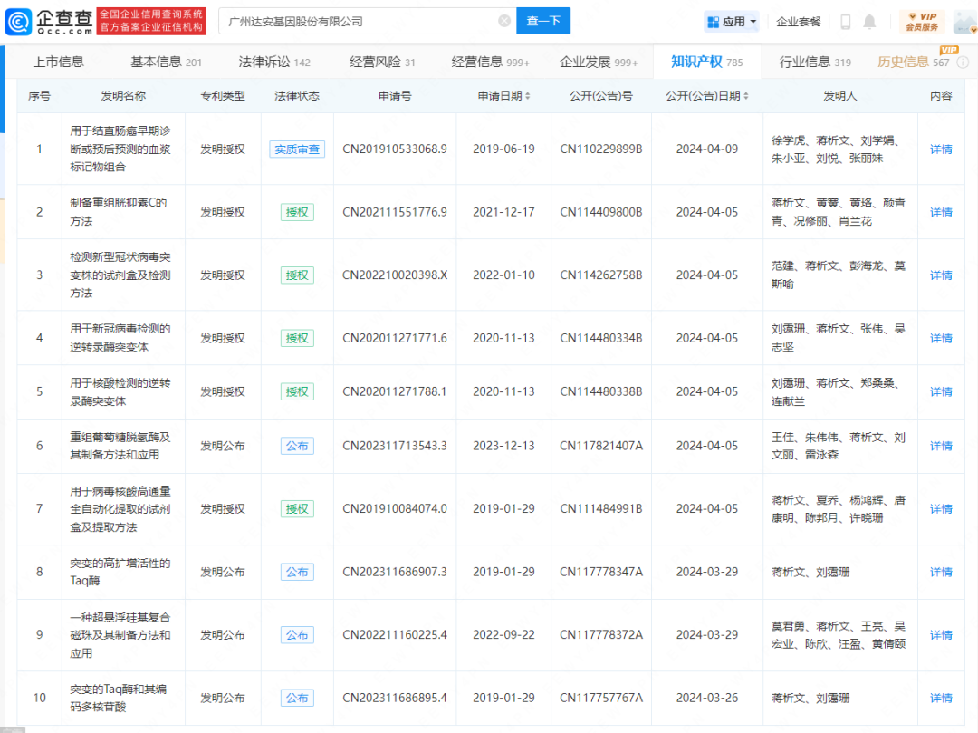Open notifications bell icon
Screen dimensions: 978x733
(869, 22)
